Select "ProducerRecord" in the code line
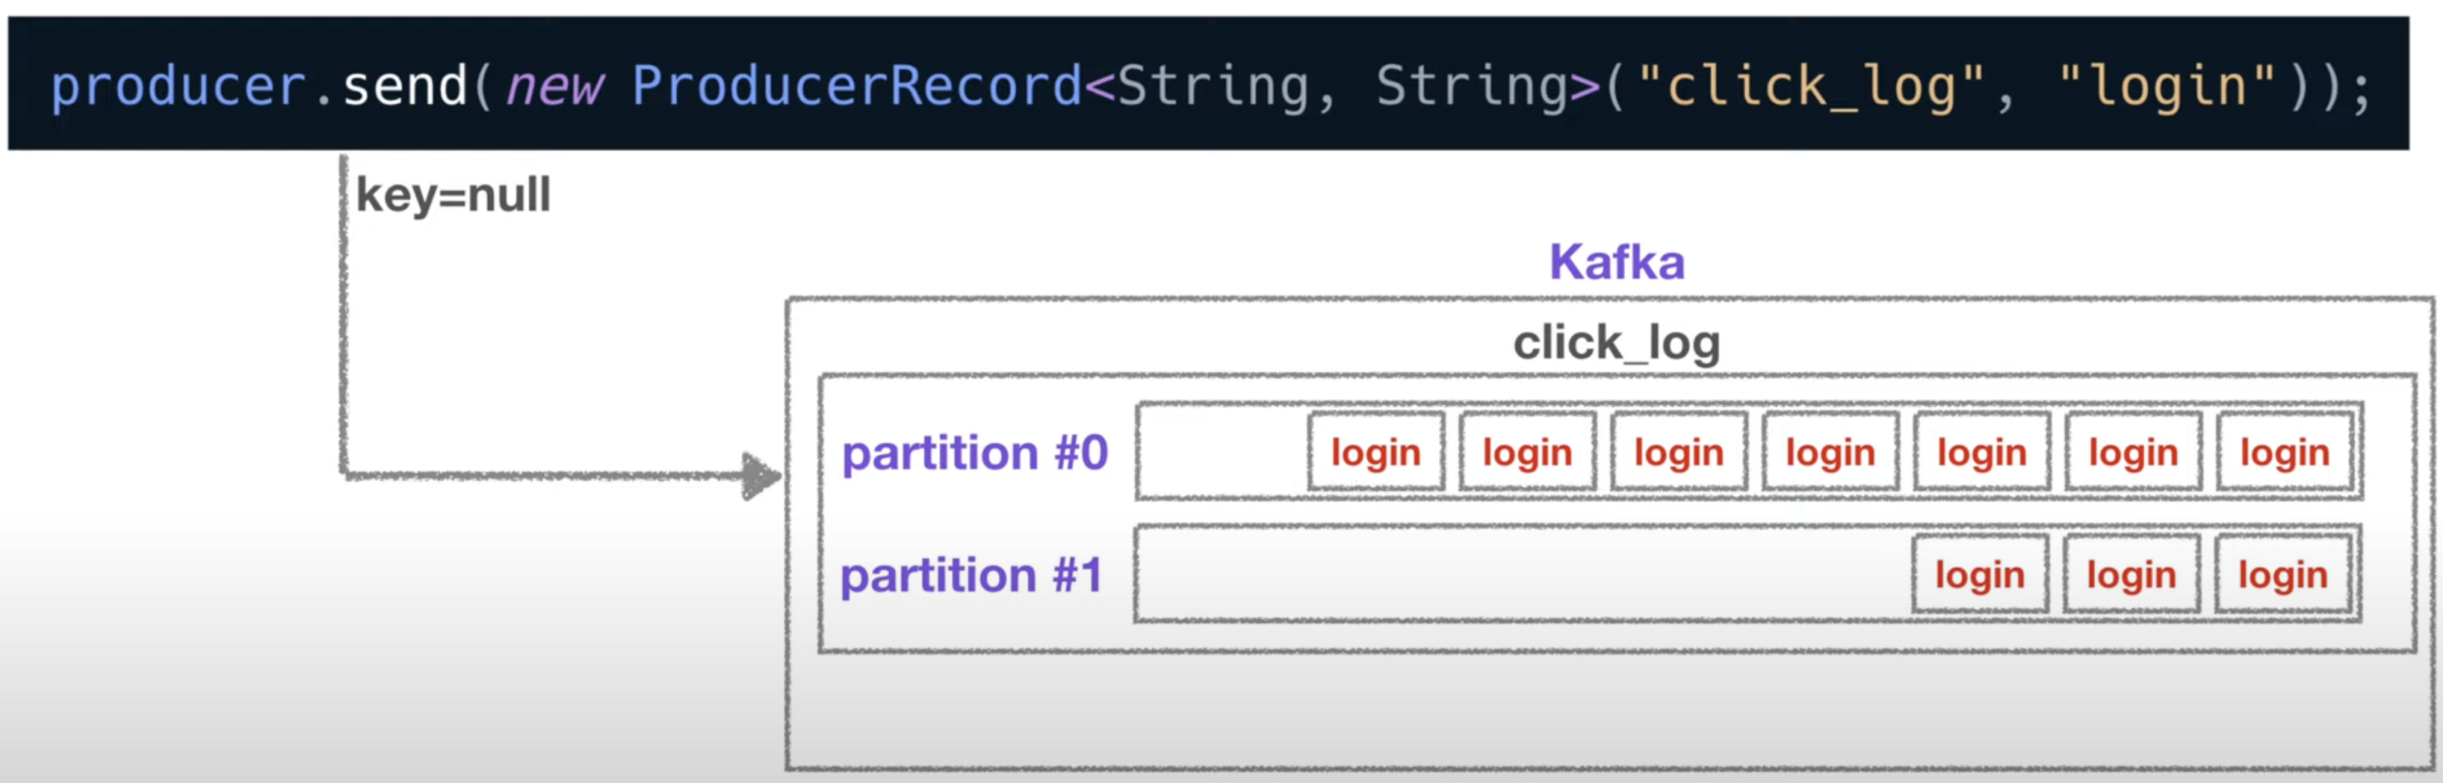Viewport: 2443px width, 783px height. click(x=858, y=85)
